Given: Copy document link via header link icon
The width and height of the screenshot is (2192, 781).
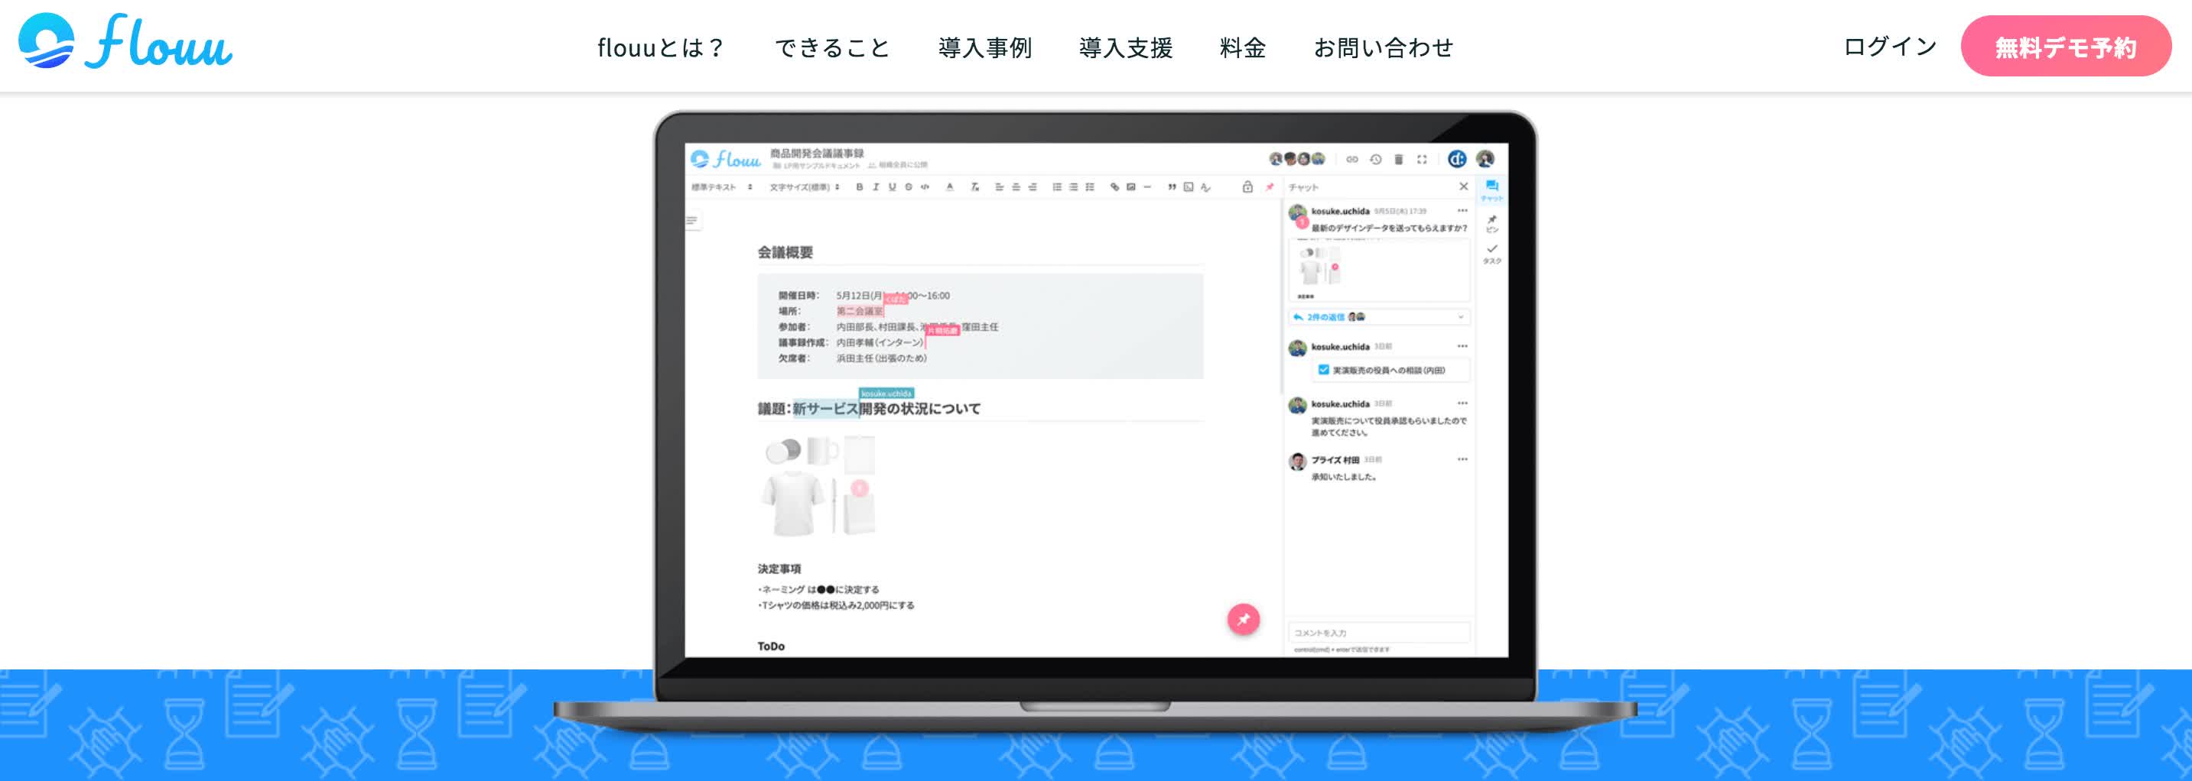Looking at the screenshot, I should pos(1352,159).
